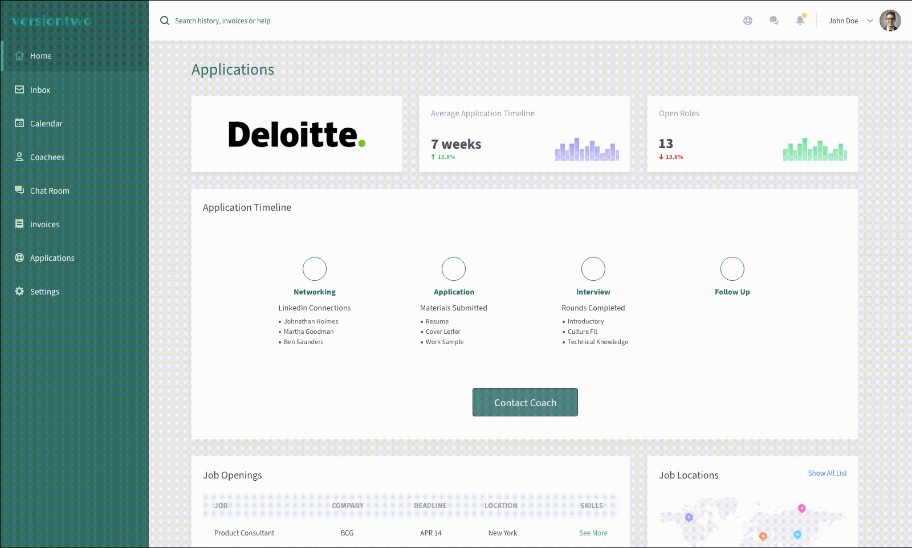Click the teal map pin on Job Locations
Image resolution: width=912 pixels, height=548 pixels.
797,534
